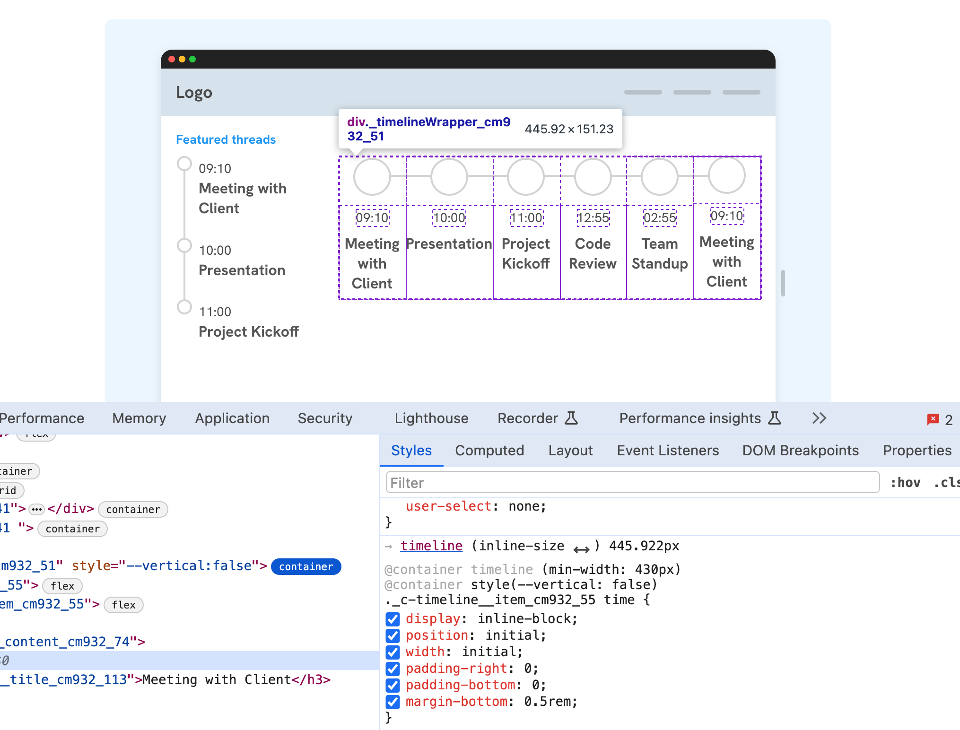Click the timeline container query link
Screen dimensions: 960x730
tap(431, 546)
